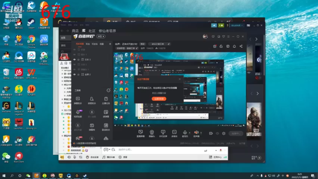
Task: Toggle the unlock icon in stream header
Action: point(221,46)
